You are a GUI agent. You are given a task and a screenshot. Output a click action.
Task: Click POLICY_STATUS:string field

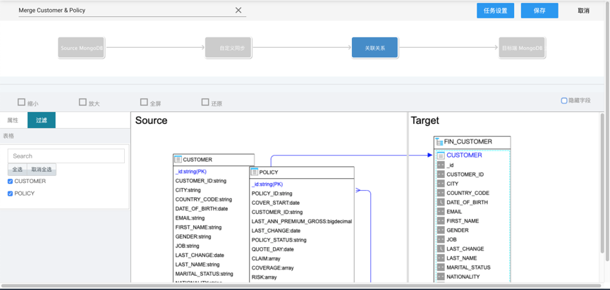point(279,240)
